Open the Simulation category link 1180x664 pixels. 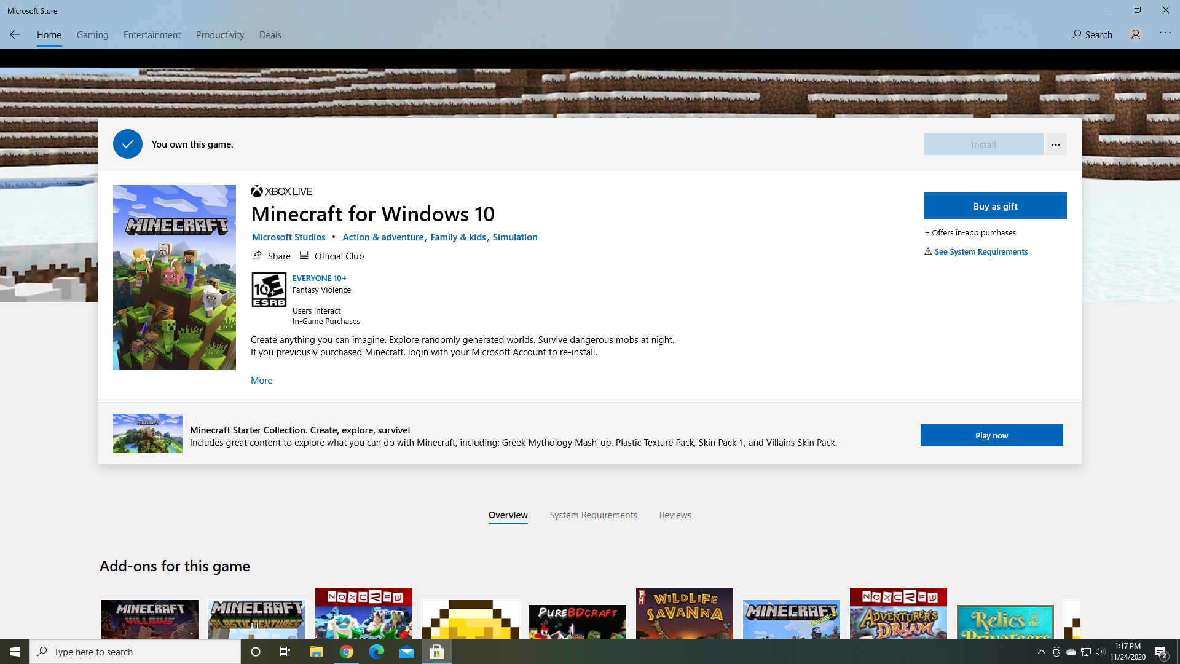pyautogui.click(x=515, y=237)
